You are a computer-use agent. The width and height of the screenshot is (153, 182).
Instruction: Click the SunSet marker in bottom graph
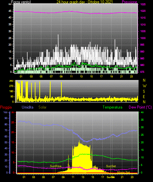click(x=111, y=166)
